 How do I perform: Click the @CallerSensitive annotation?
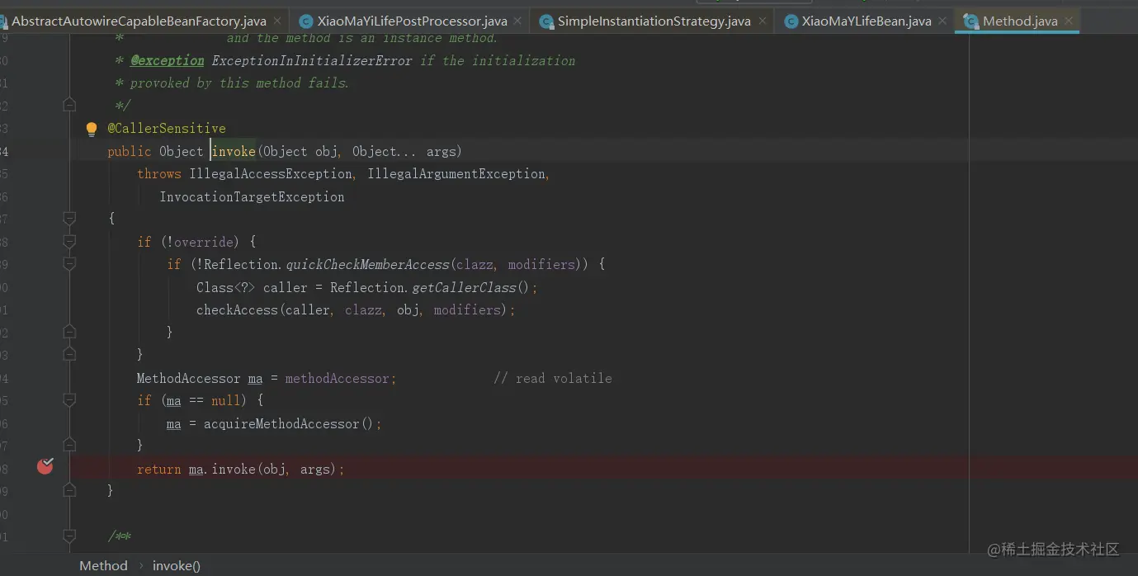tap(167, 129)
